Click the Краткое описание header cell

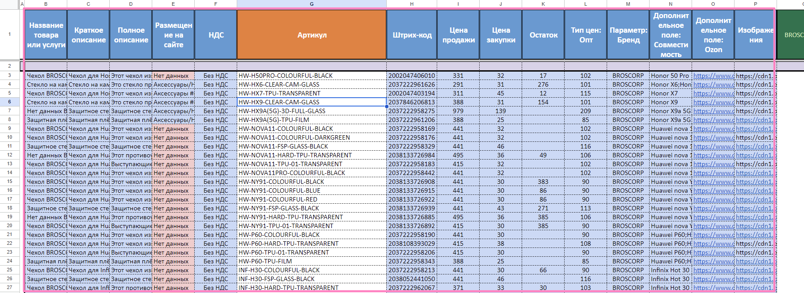point(88,35)
